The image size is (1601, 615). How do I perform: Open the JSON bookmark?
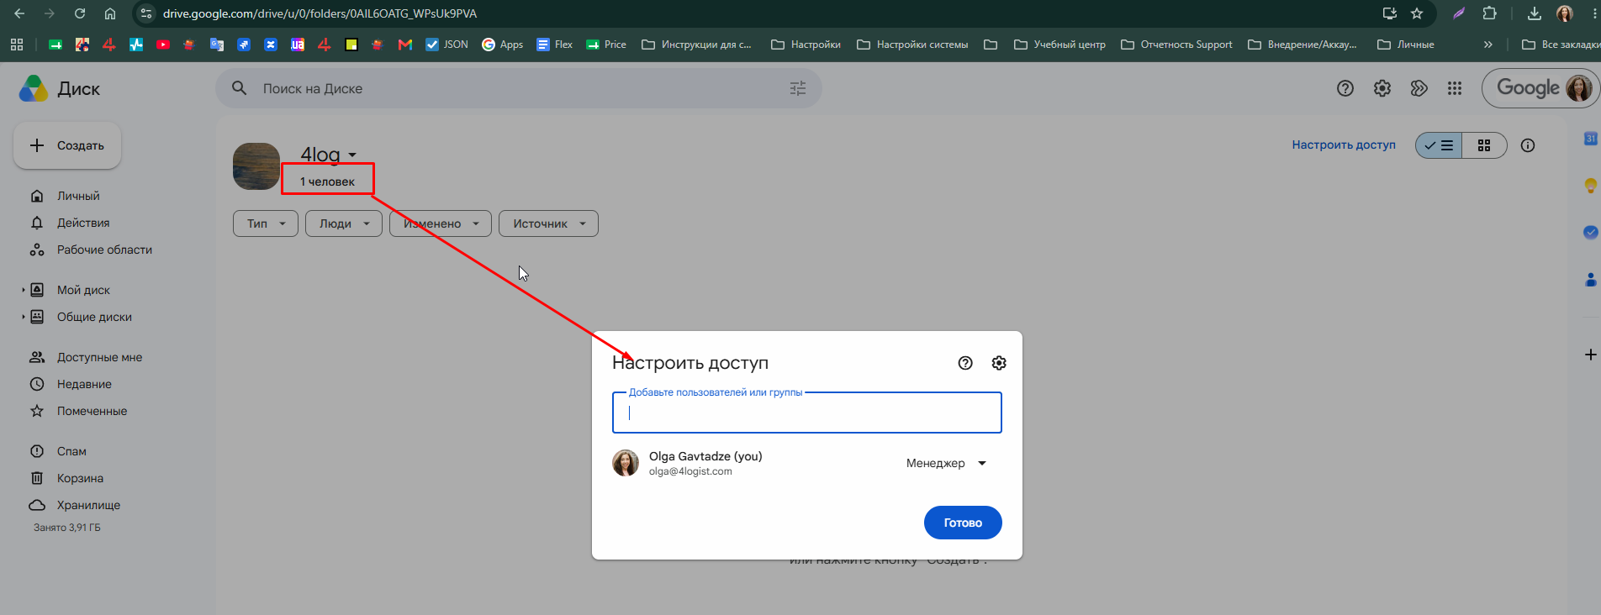pyautogui.click(x=446, y=45)
